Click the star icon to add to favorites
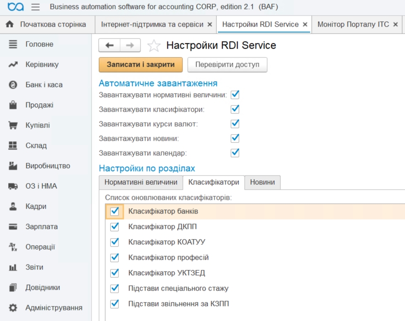 (x=154, y=45)
